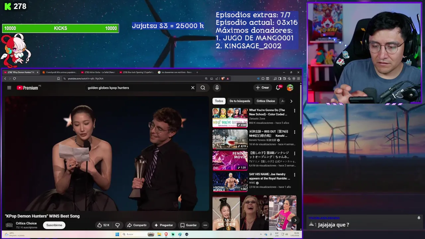Open Joe Hendry Royal Rumble thumbnail
This screenshot has height=239, width=425.
[x=230, y=182]
